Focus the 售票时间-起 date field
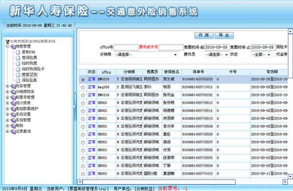293x191 pixels. coord(217,48)
